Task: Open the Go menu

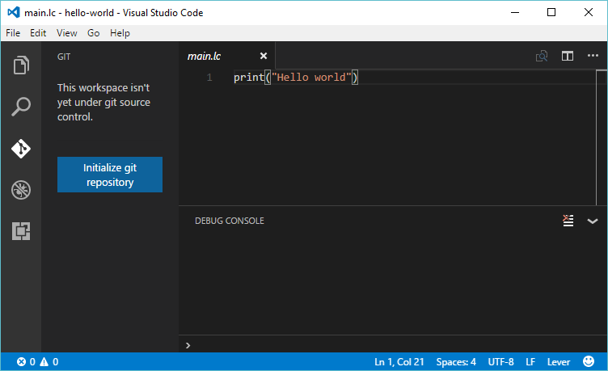Action: 94,33
